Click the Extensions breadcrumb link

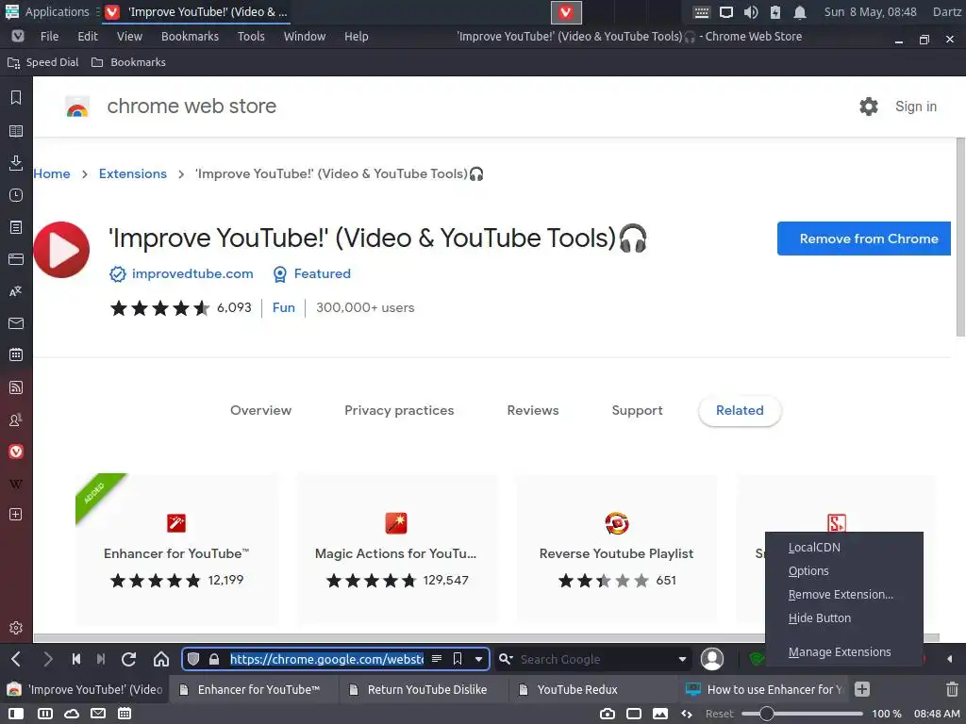tap(133, 174)
